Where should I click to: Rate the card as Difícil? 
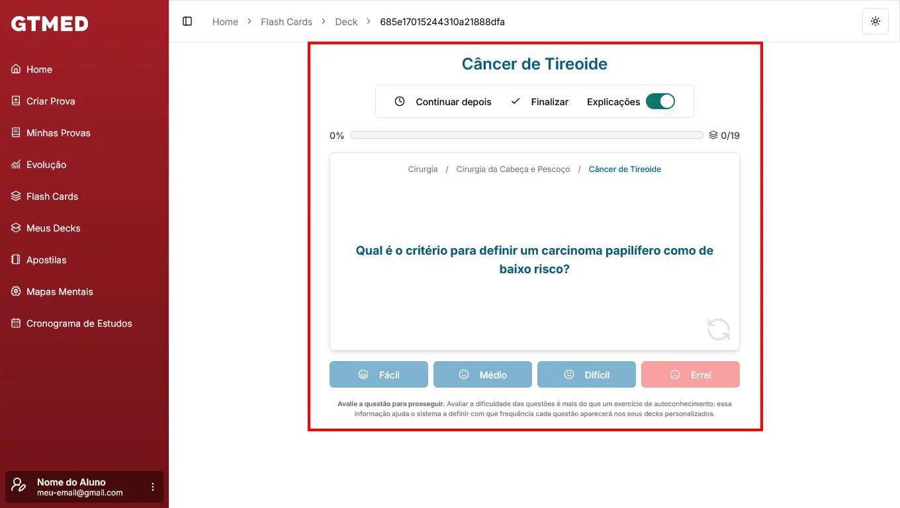coord(586,374)
